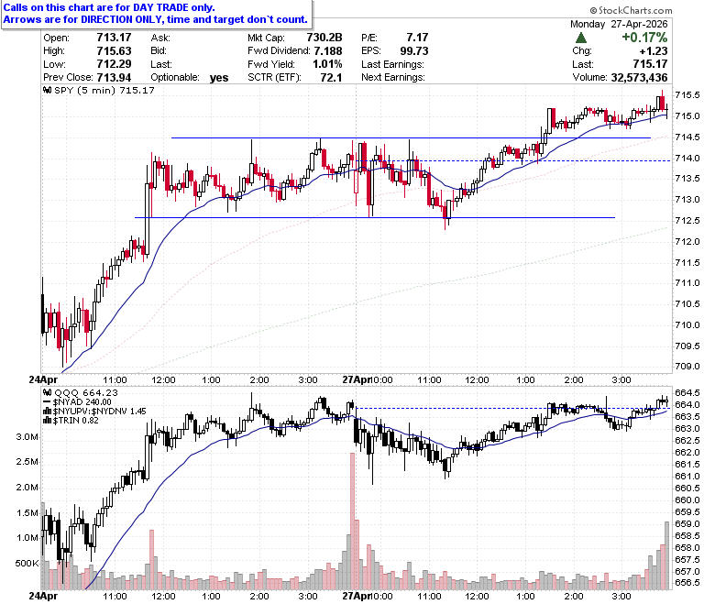Screen dimensions: 715x604
Task: Click the candlestick icon beside QQQ label
Action: pyautogui.click(x=48, y=392)
